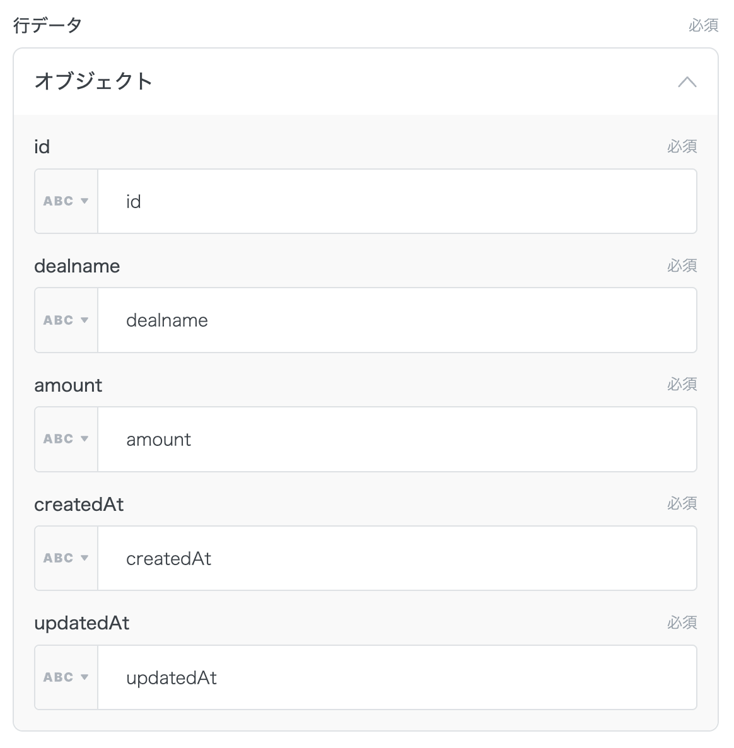
Task: Click the オブジェクト section header title
Action: pyautogui.click(x=93, y=81)
